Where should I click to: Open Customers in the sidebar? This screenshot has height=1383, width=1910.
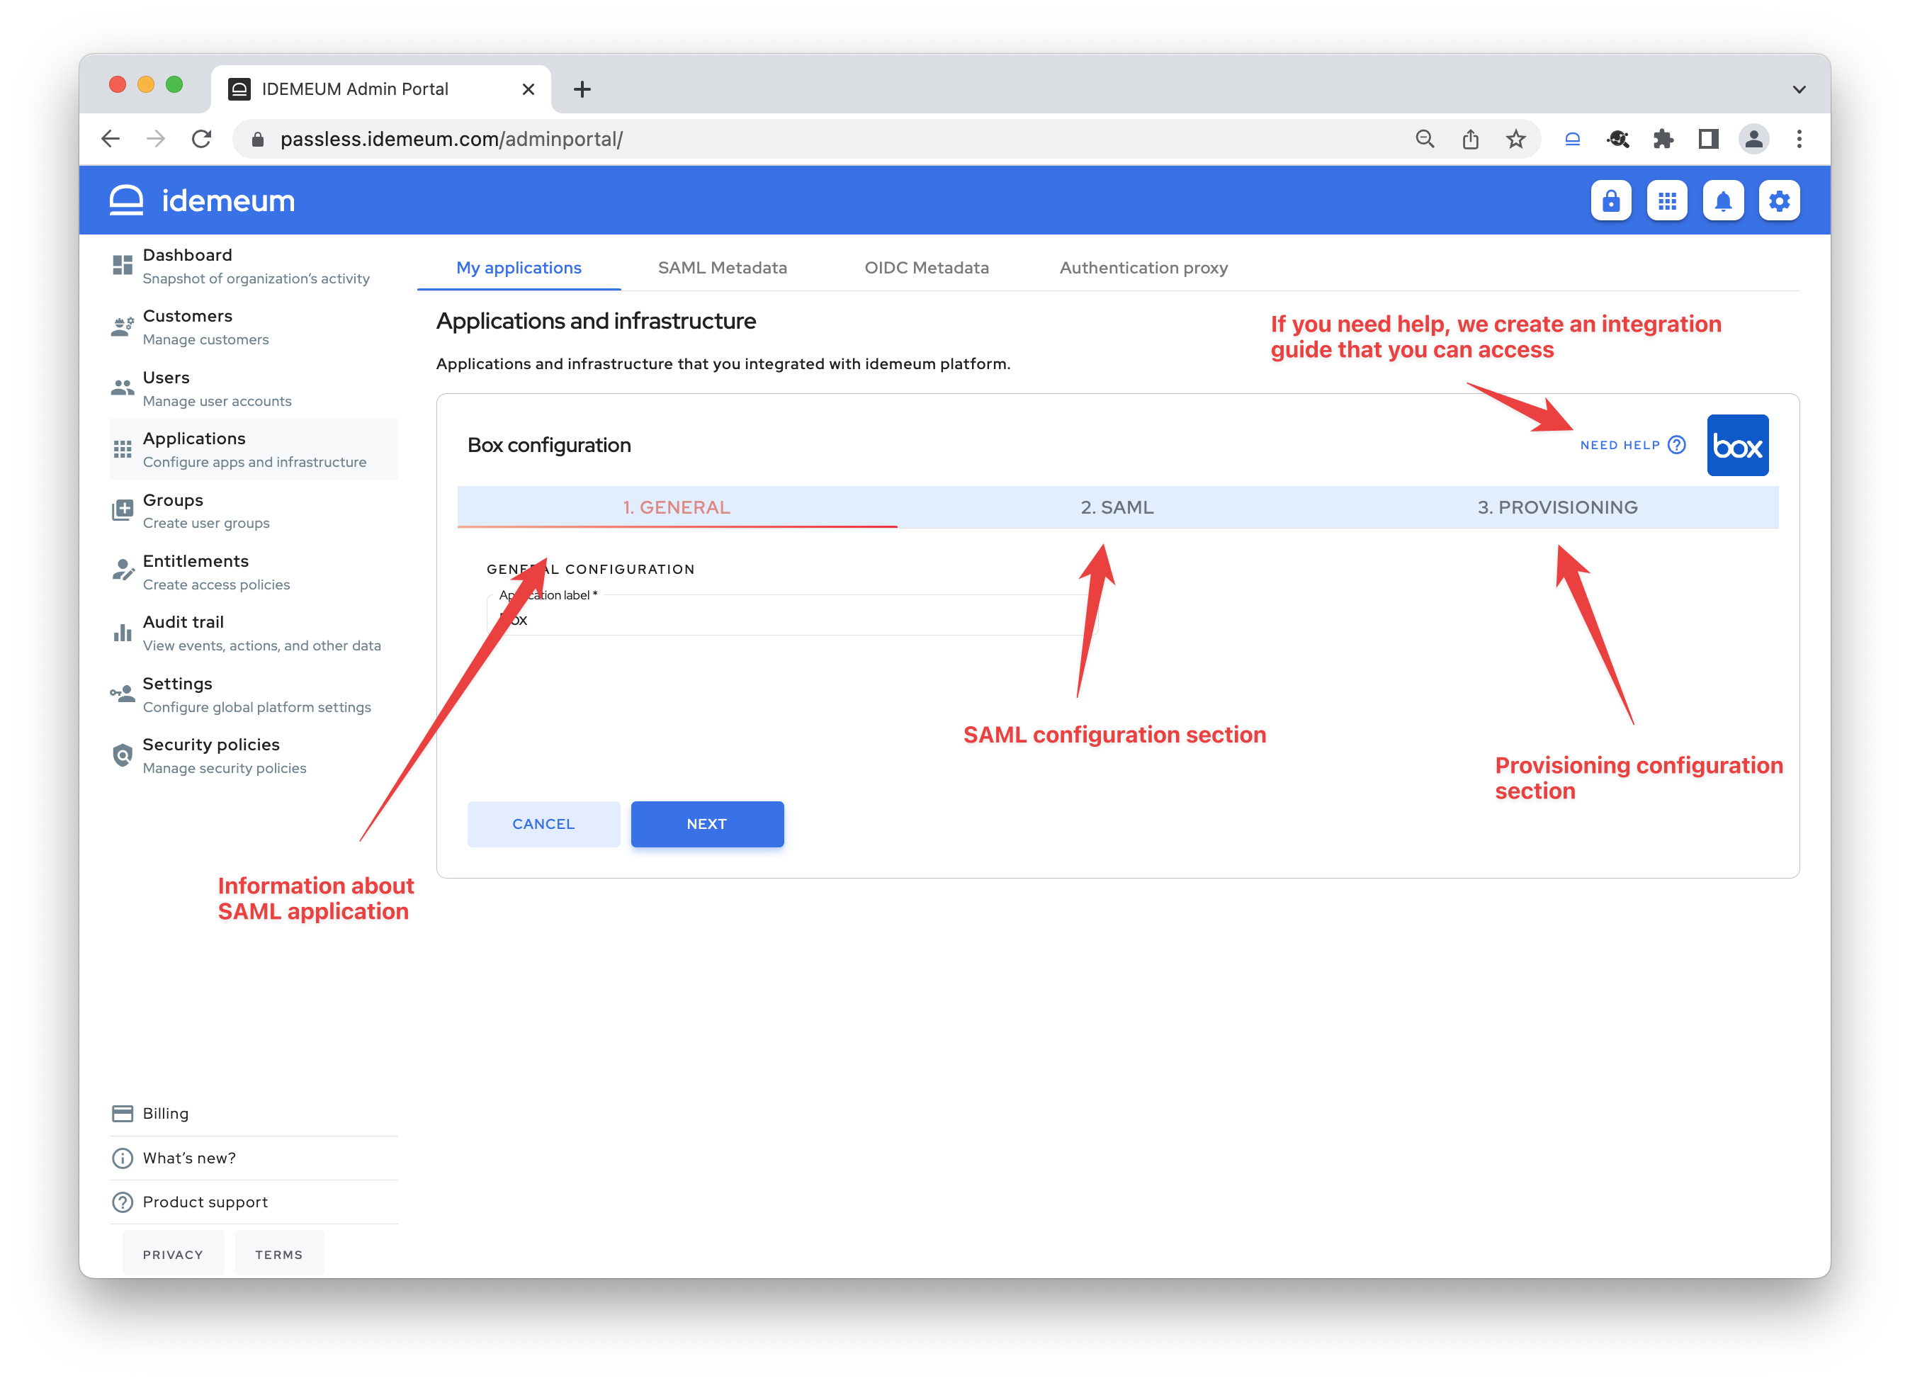coord(254,327)
